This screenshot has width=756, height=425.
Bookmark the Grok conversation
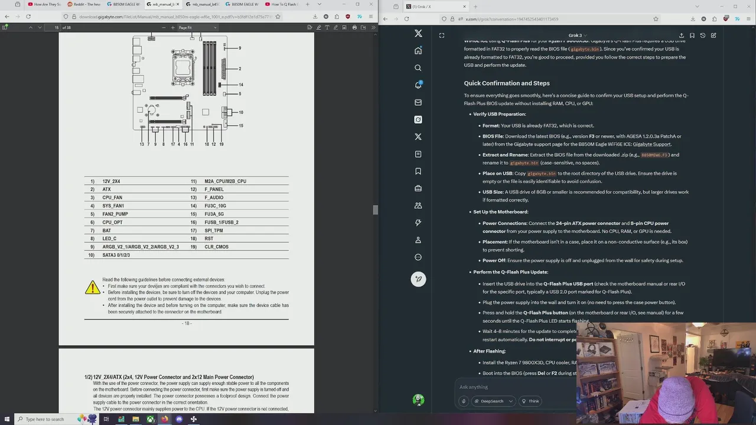(692, 35)
